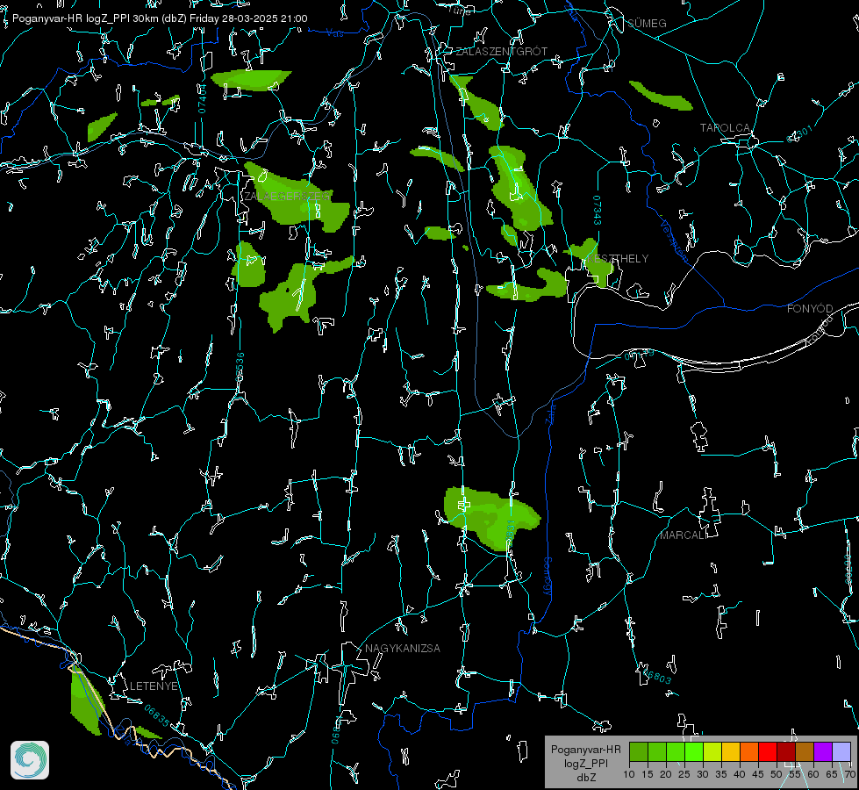The width and height of the screenshot is (859, 790).
Task: Select the 20–25 dBZ green swatch
Action: [x=676, y=751]
